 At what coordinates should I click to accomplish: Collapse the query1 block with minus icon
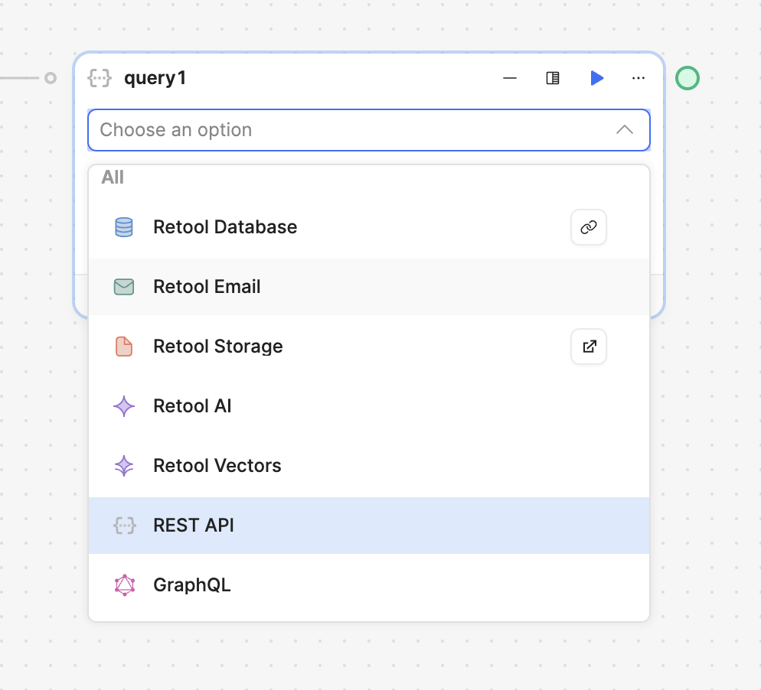coord(510,78)
